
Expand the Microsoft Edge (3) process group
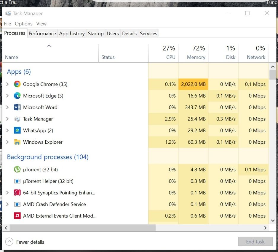coord(7,96)
